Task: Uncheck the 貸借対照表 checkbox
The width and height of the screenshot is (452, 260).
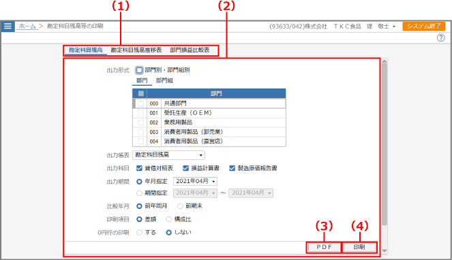Action: pos(139,168)
